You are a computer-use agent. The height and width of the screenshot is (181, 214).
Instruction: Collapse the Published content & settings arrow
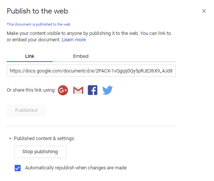[x=10, y=139]
